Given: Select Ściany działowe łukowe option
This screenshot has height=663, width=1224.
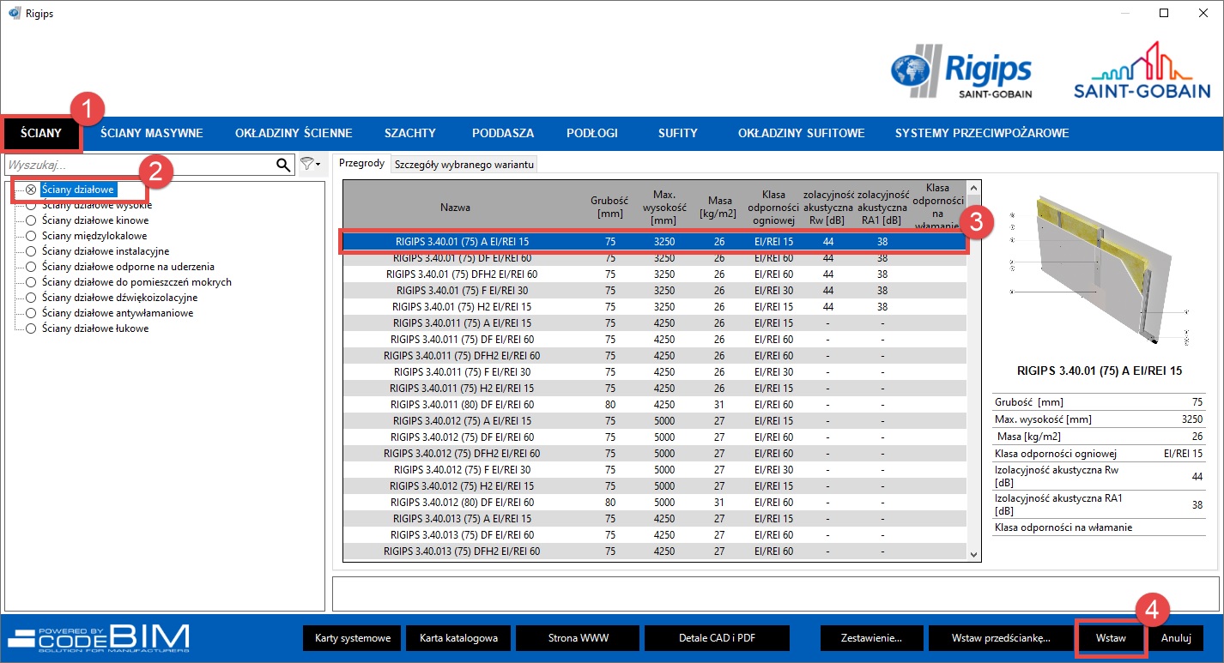Looking at the screenshot, I should 87,328.
